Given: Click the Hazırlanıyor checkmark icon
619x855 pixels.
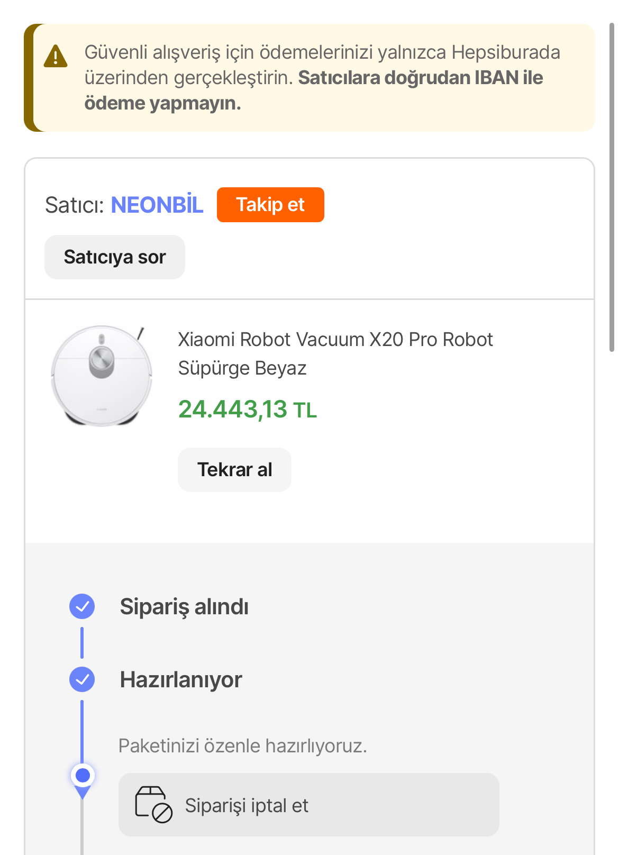Looking at the screenshot, I should click(x=82, y=679).
